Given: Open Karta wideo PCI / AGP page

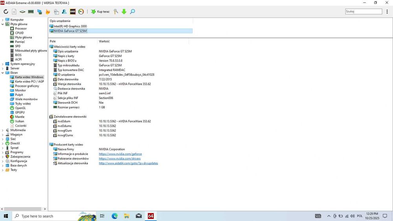Looking at the screenshot, I should (29, 82).
